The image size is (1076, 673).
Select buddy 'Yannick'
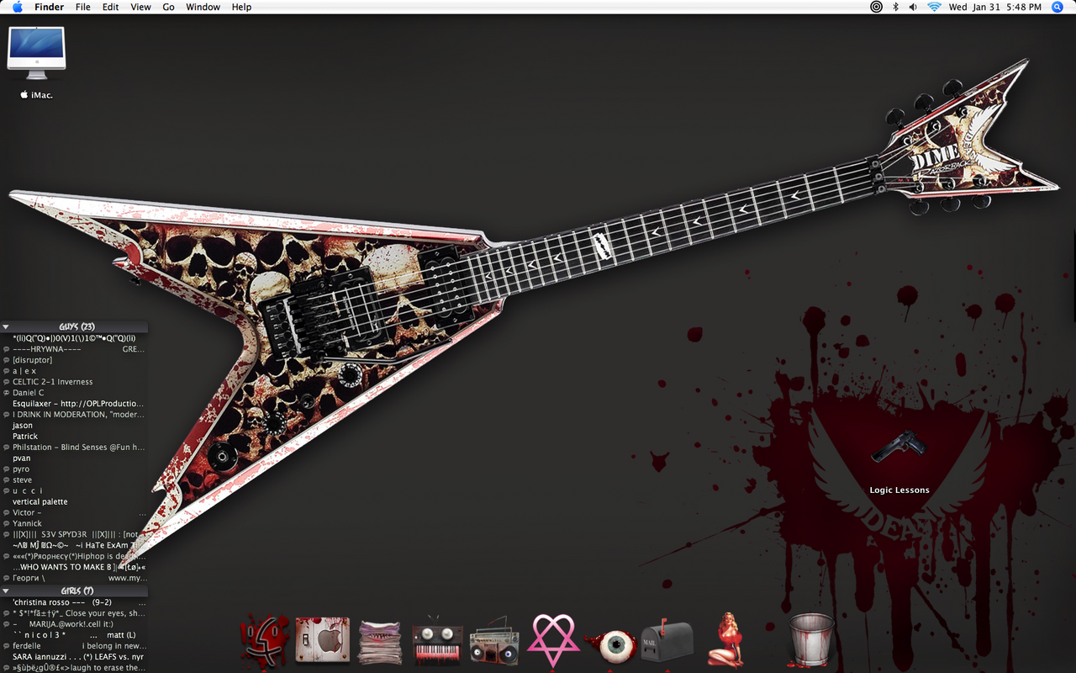pyautogui.click(x=74, y=524)
